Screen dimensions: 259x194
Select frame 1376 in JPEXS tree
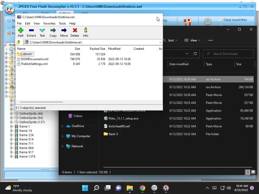27,156
